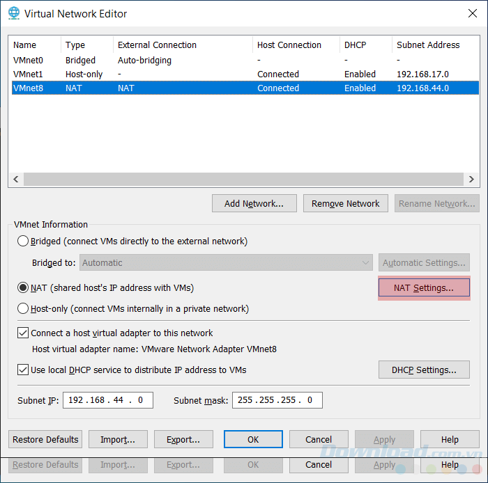Click the Name column header

pos(35,45)
